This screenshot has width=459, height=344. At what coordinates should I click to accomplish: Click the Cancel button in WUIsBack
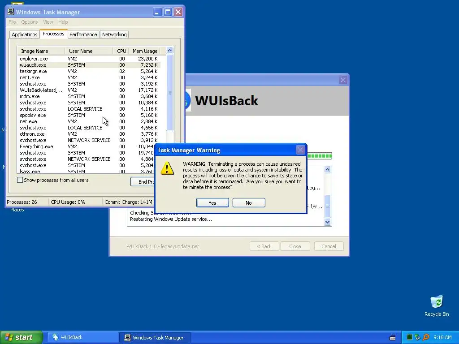pyautogui.click(x=329, y=246)
